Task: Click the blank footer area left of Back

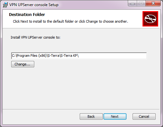Action: click(41, 116)
